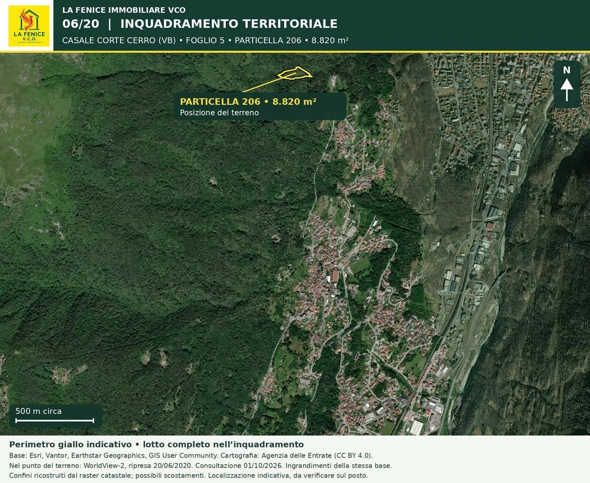Image resolution: width=590 pixels, height=483 pixels.
Task: Click the La Fenice V.C.O. logo
Action: [x=29, y=26]
